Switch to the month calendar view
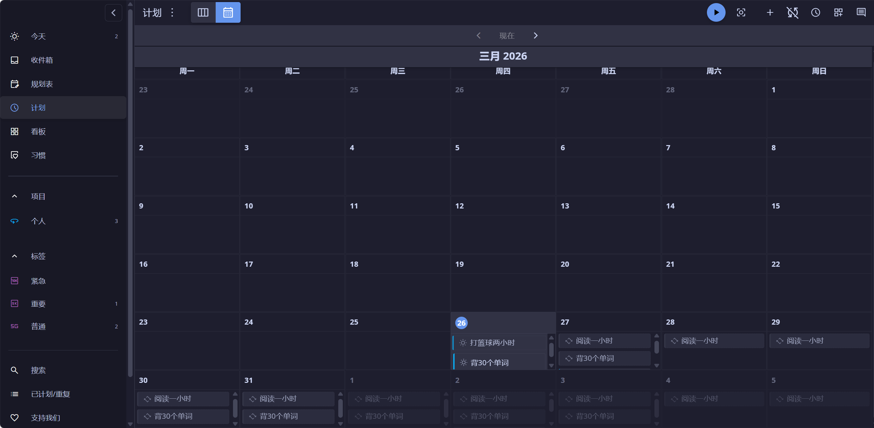Image resolution: width=874 pixels, height=428 pixels. tap(228, 13)
